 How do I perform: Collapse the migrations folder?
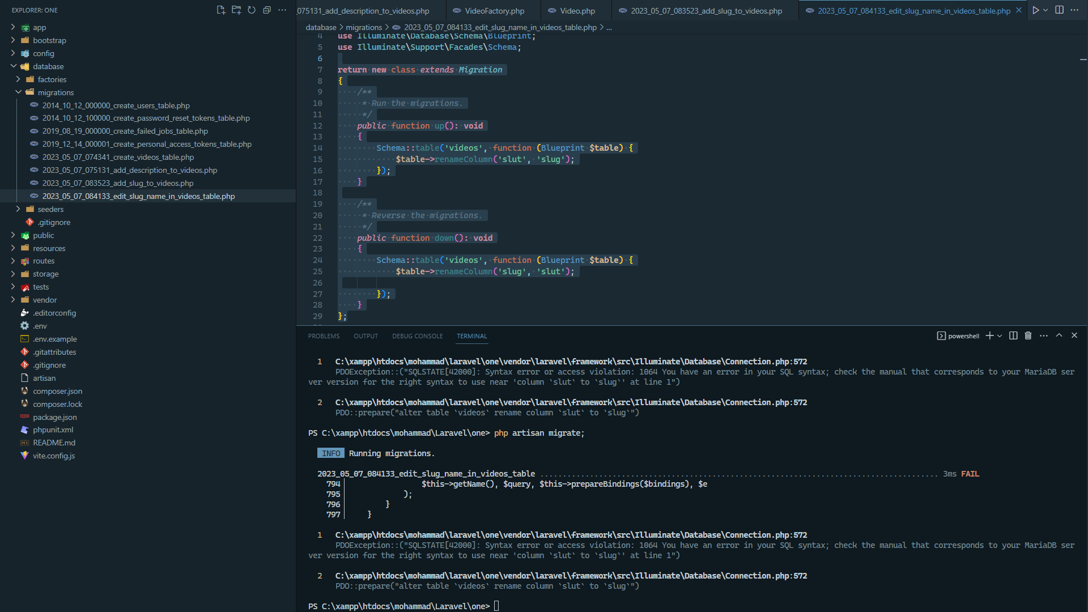pos(56,92)
